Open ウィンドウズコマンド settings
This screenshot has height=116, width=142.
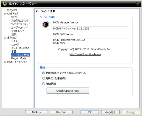pyautogui.click(x=21, y=24)
